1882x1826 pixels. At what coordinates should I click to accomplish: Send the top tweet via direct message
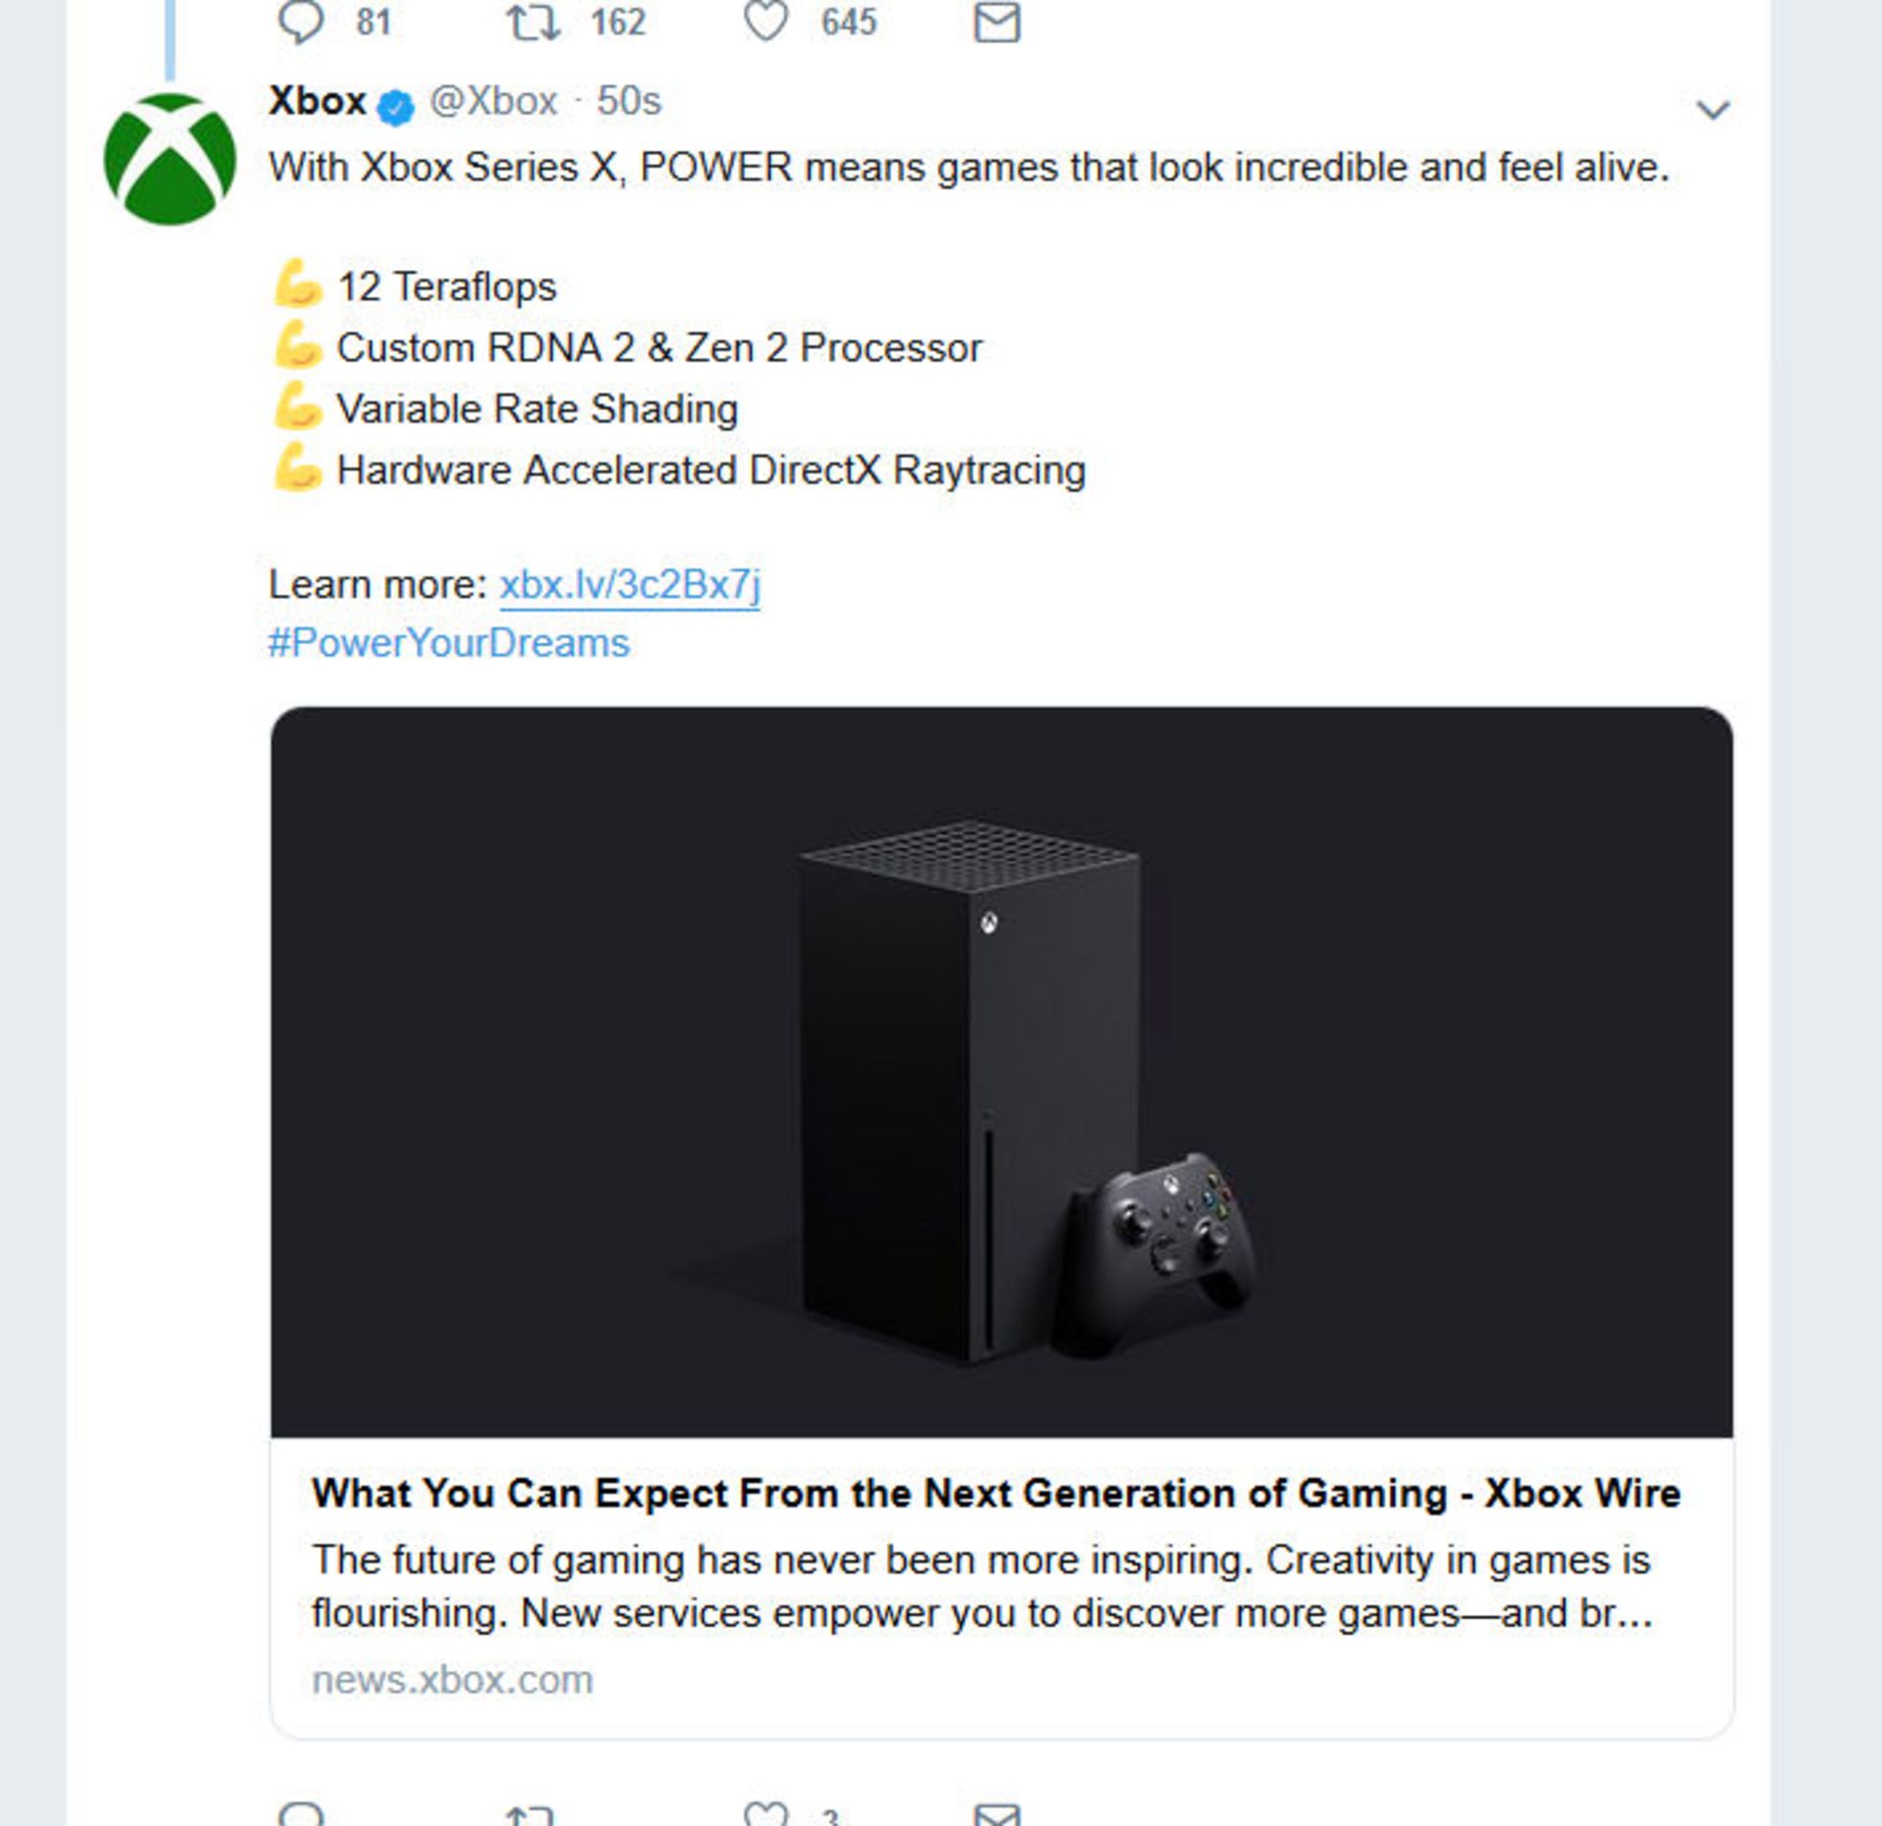coord(997,22)
